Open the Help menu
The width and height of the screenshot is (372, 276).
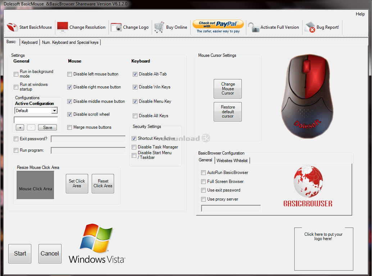click(360, 14)
